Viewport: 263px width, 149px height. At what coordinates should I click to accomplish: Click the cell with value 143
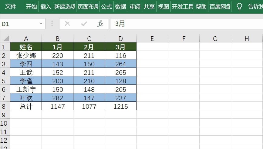tap(58, 64)
